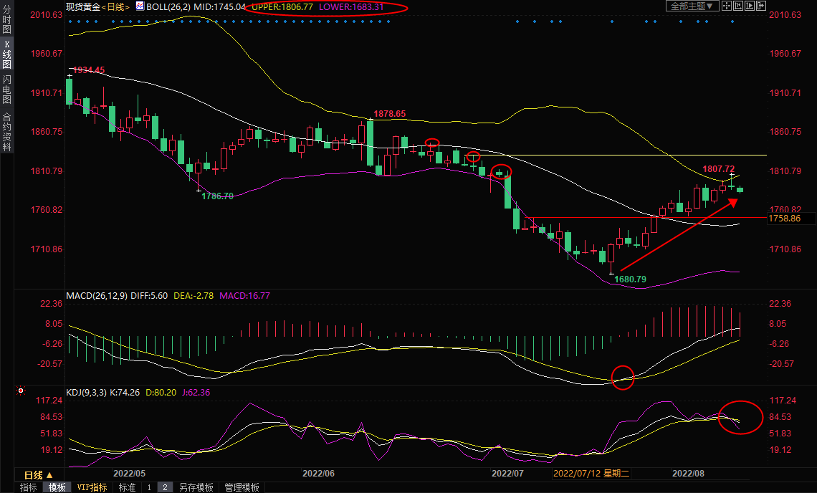
Task: Click the 另存模板 button
Action: coord(196,487)
